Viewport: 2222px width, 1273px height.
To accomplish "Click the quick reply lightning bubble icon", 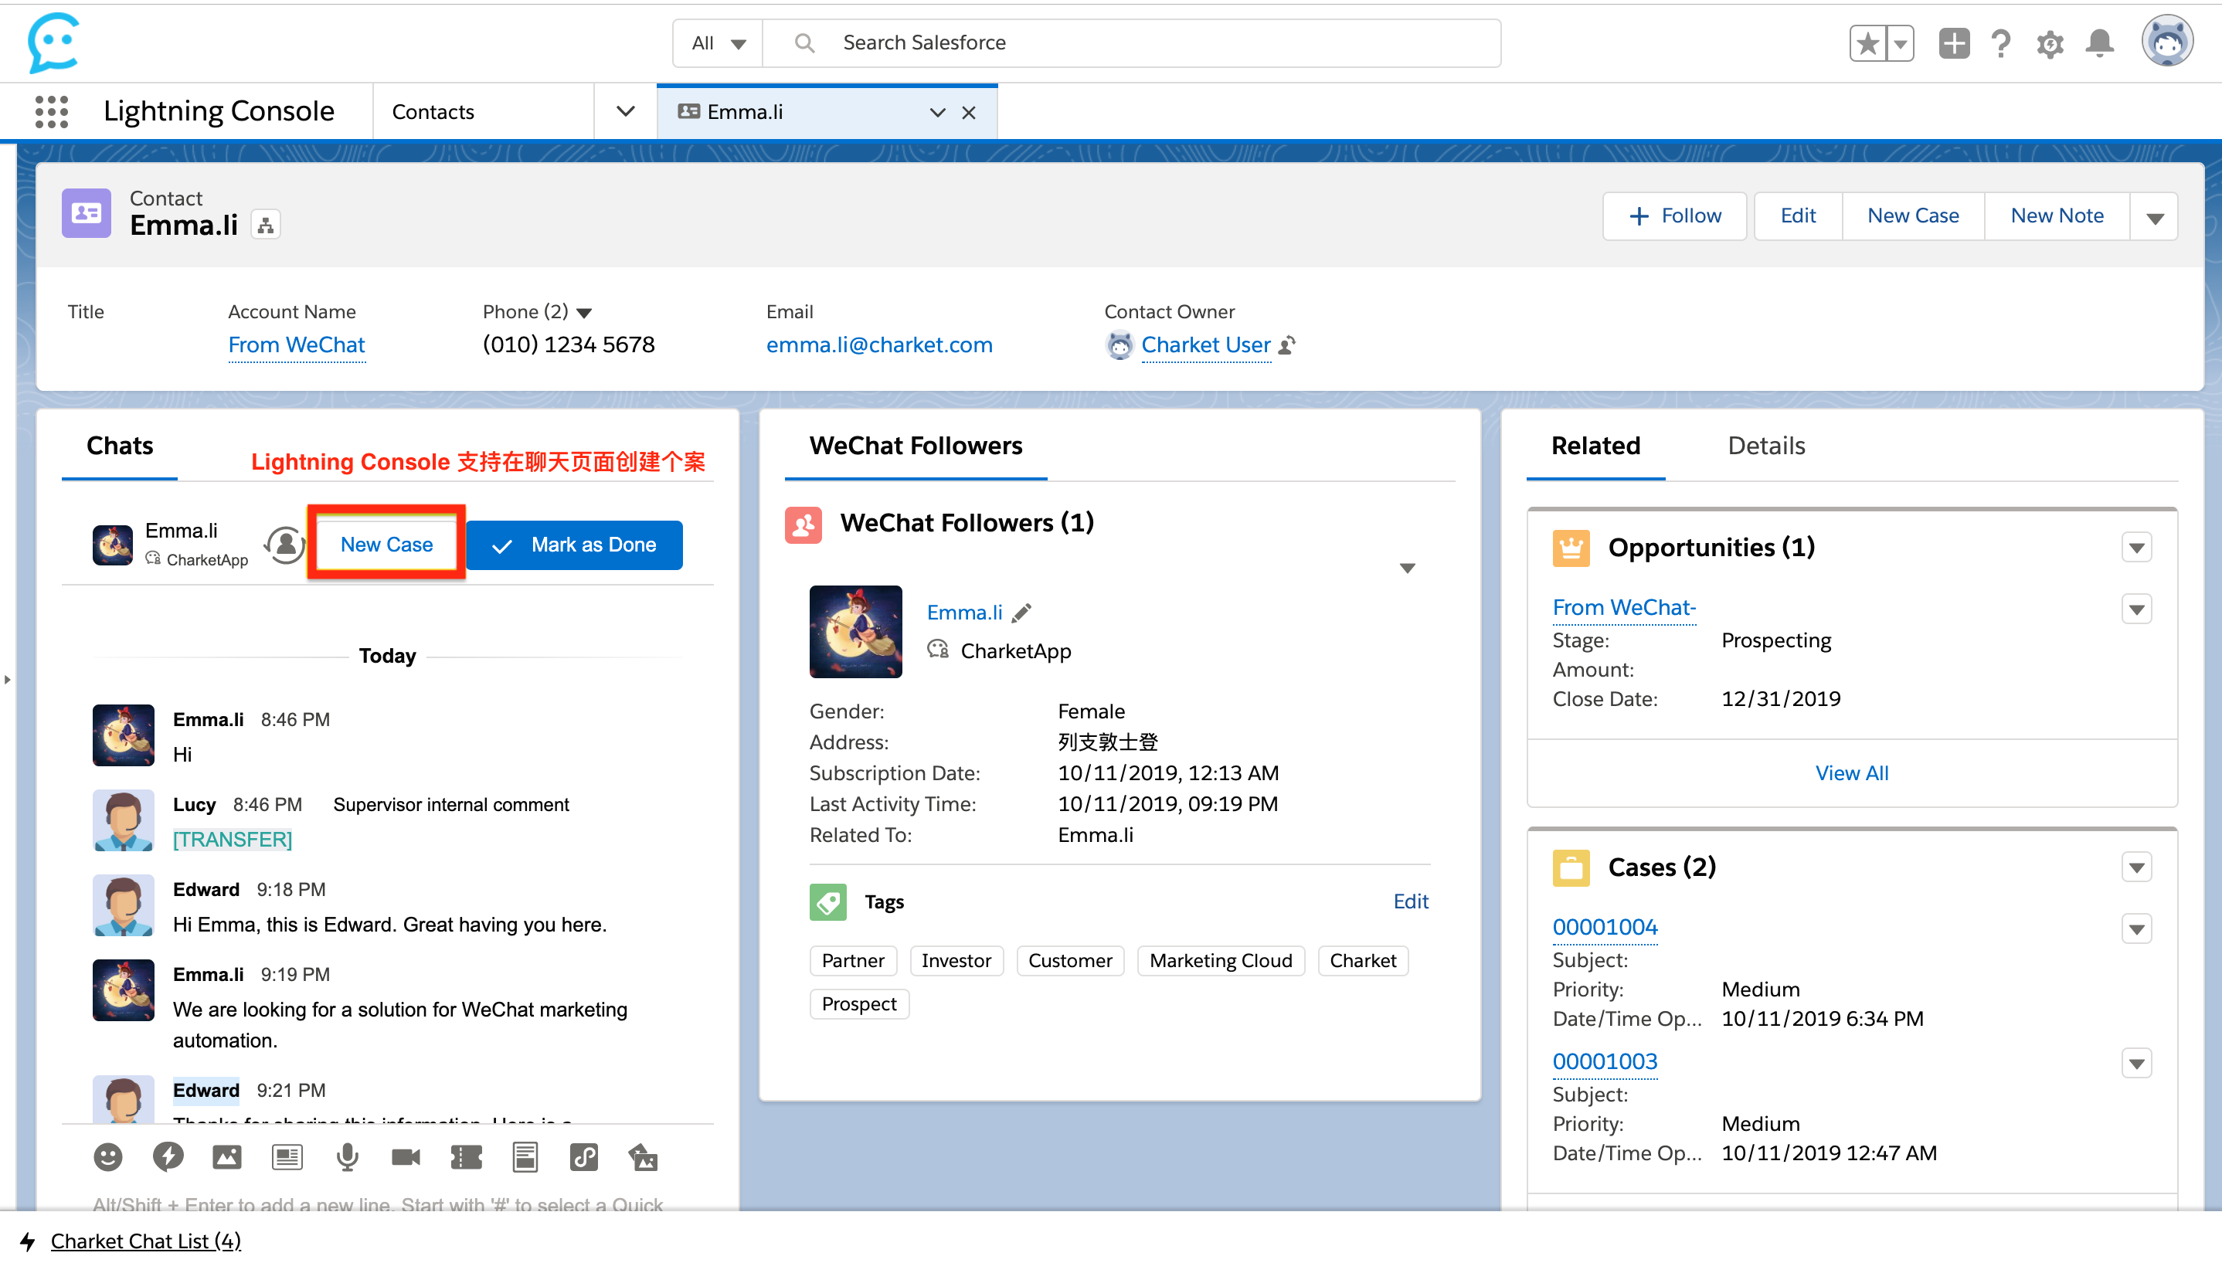I will [x=168, y=1156].
